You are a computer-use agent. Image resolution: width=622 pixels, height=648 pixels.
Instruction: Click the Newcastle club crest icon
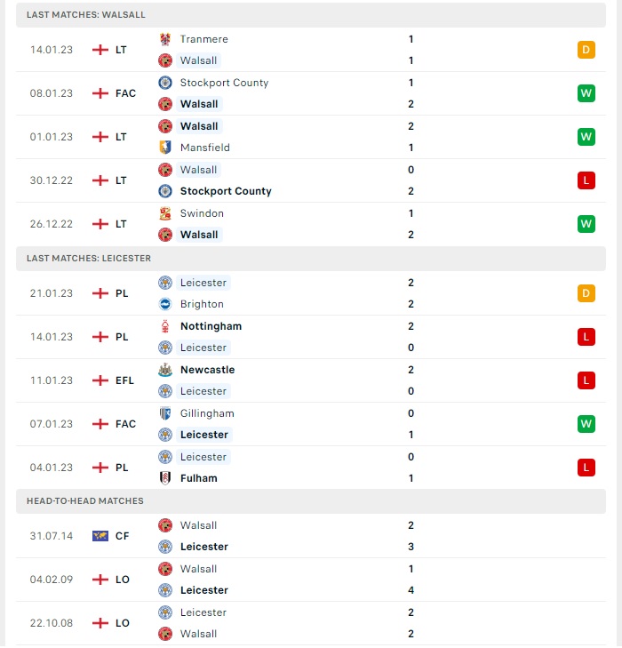pyautogui.click(x=165, y=370)
